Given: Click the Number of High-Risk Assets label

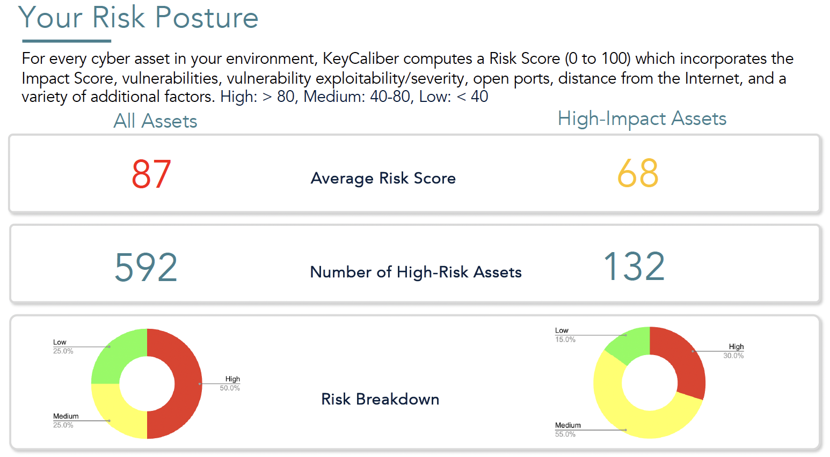Looking at the screenshot, I should [416, 272].
